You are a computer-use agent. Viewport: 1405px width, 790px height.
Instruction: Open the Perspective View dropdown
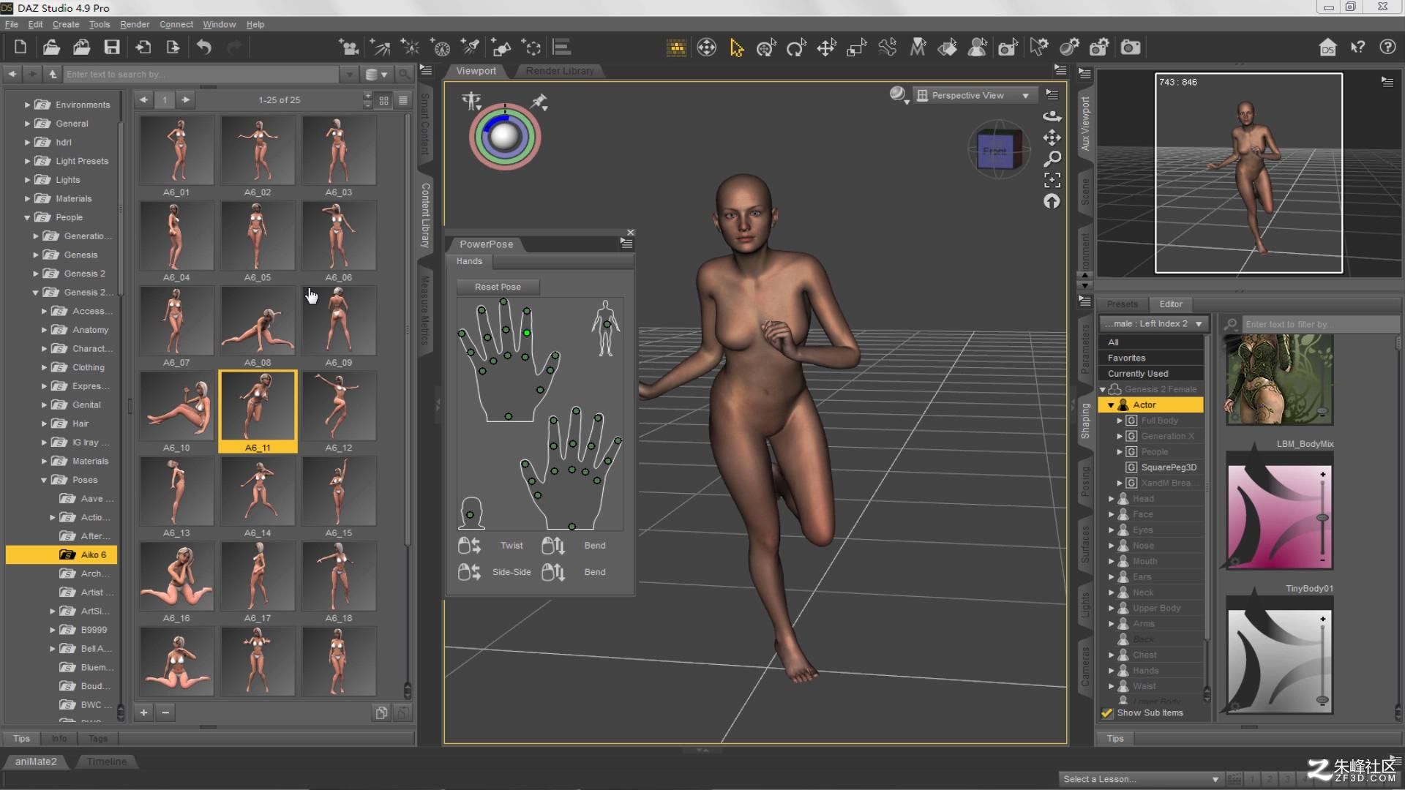974,95
